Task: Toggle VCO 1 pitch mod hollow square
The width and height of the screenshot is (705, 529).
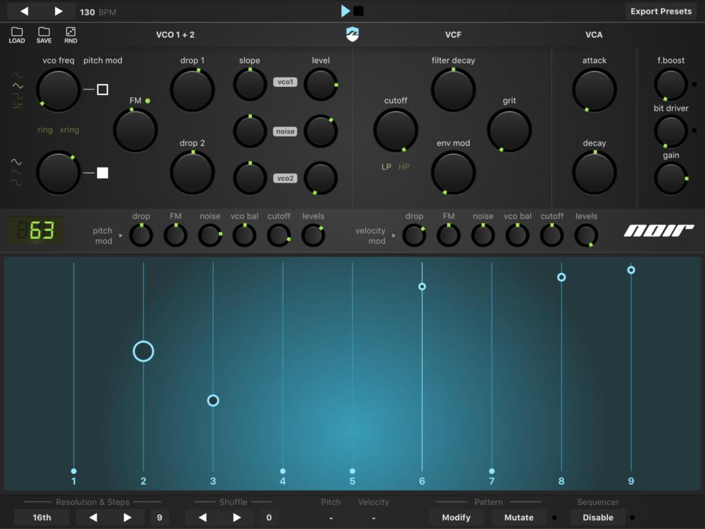Action: click(x=103, y=90)
